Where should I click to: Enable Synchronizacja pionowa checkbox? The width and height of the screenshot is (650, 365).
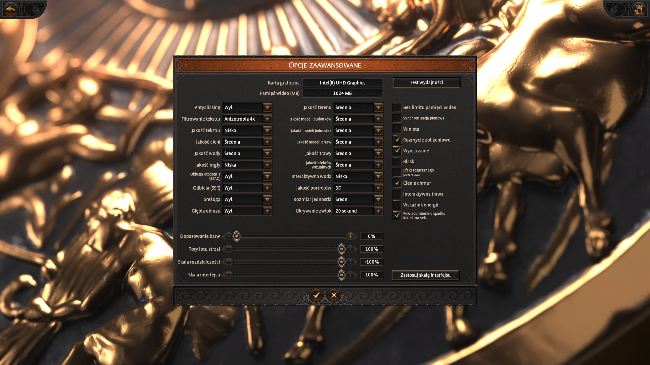[x=397, y=118]
